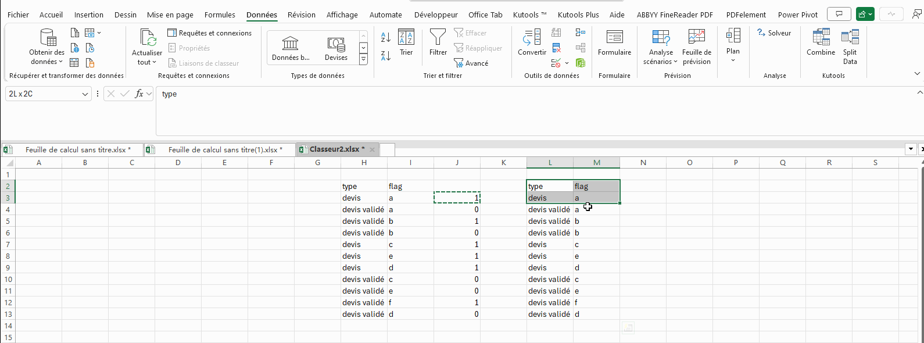Image resolution: width=924 pixels, height=343 pixels.
Task: Click the Remove Duplicates icon
Action: [x=556, y=48]
